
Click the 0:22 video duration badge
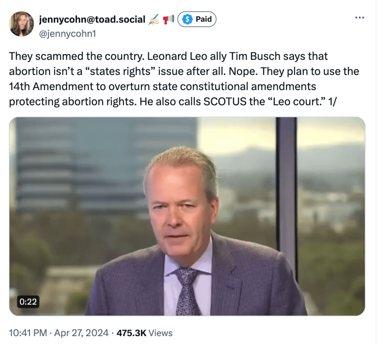click(28, 302)
